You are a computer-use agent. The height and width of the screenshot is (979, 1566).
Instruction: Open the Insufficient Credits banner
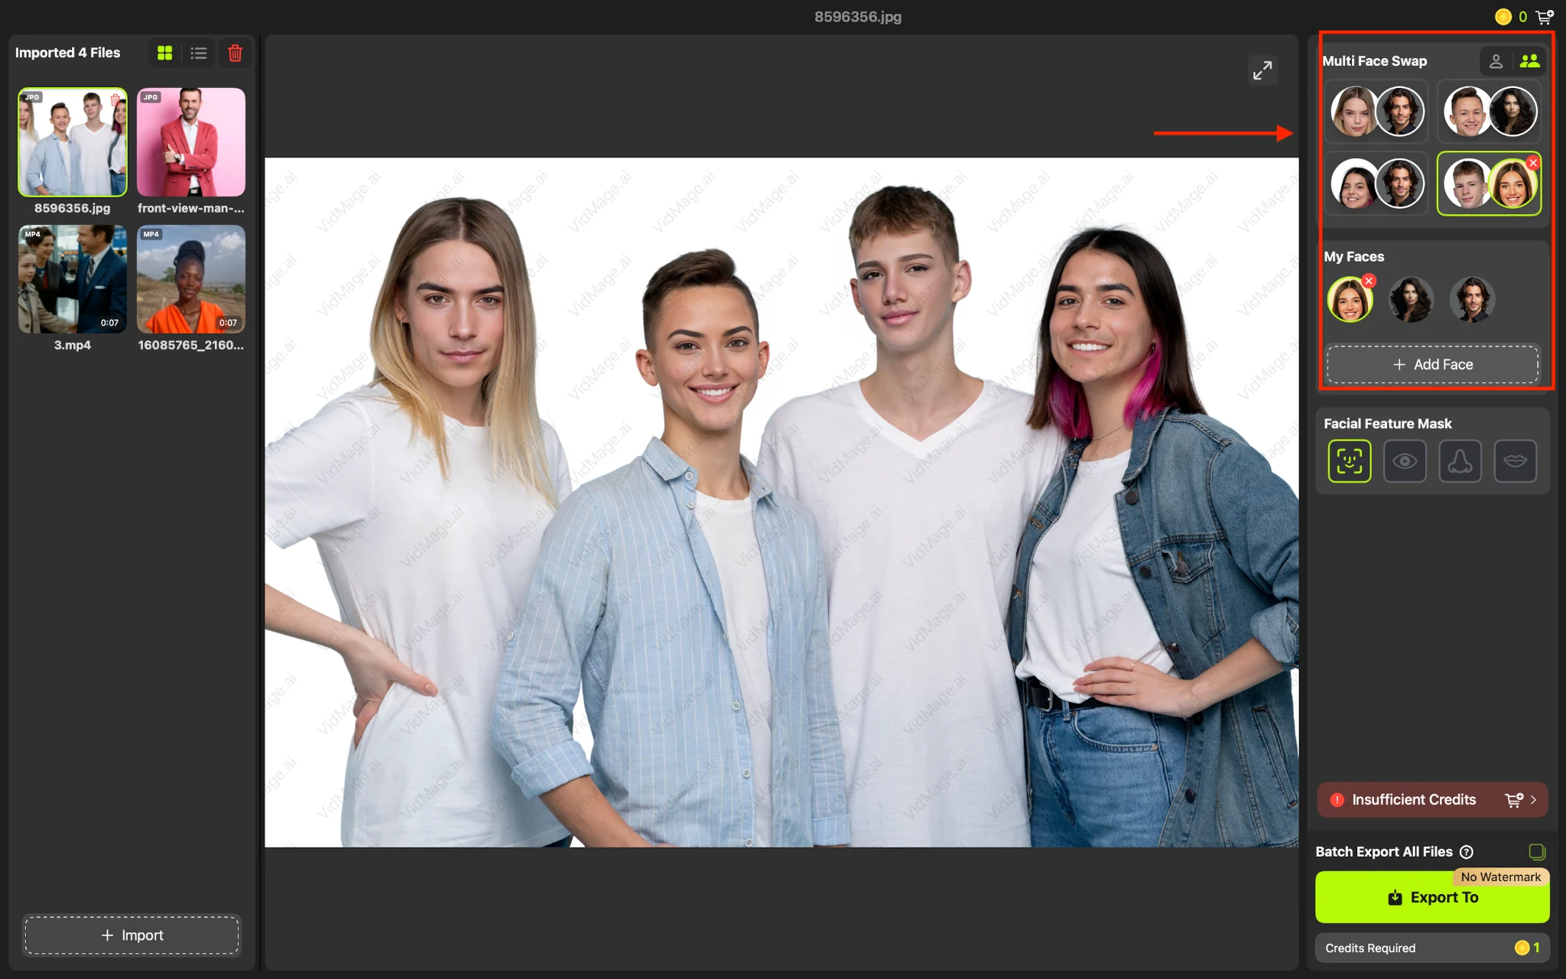point(1432,799)
